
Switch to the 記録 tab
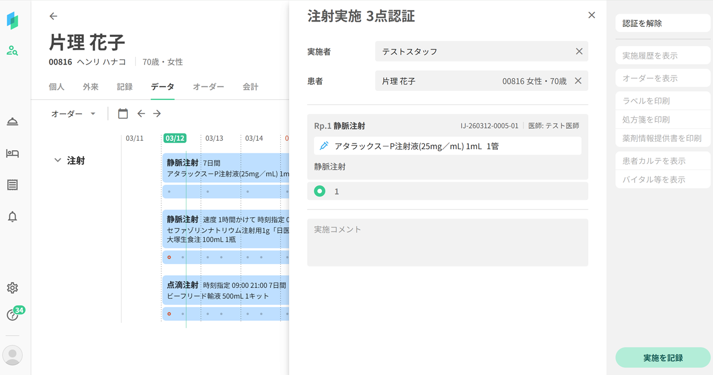tap(125, 87)
